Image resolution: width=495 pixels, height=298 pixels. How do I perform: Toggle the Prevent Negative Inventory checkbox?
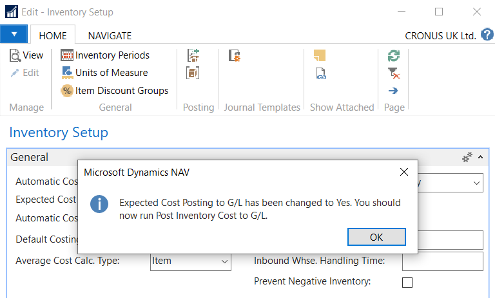coord(407,282)
